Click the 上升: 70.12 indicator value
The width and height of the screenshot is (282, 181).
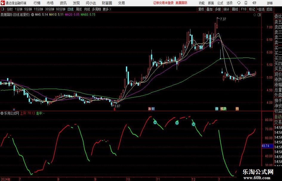click(x=27, y=113)
